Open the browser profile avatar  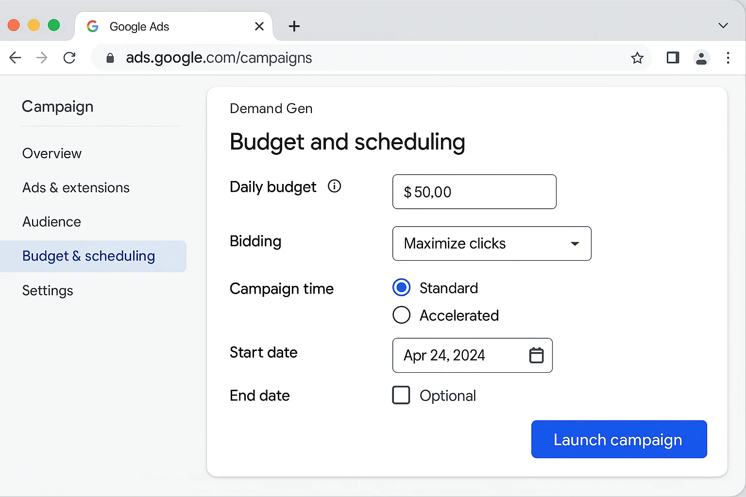pos(701,58)
